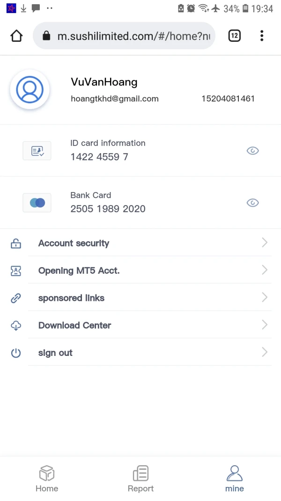This screenshot has width=281, height=501.
Task: Click the ID card information icon
Action: [x=37, y=151]
